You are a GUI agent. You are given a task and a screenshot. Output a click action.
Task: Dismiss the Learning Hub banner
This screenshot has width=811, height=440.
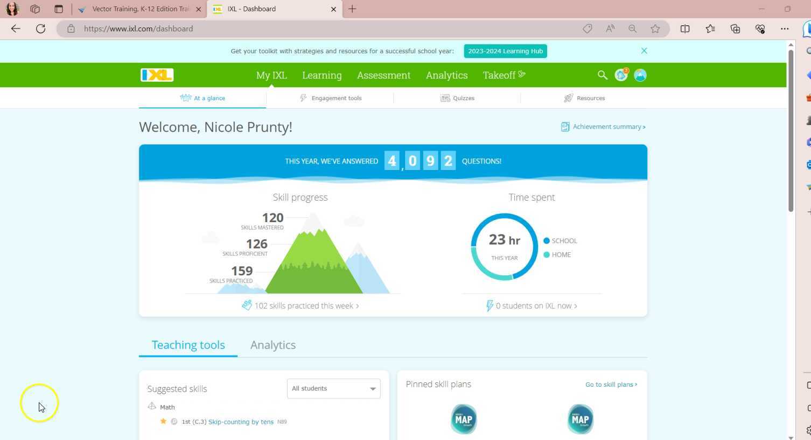click(x=644, y=51)
